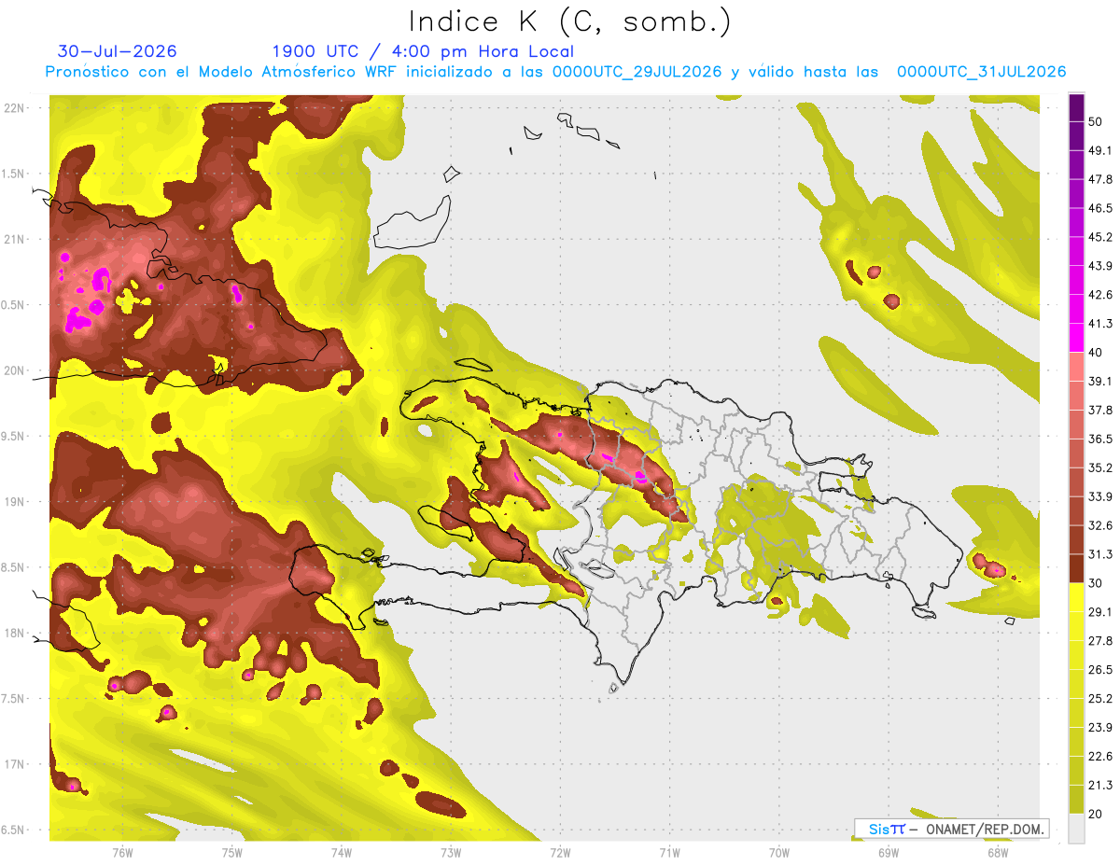The width and height of the screenshot is (1120, 865).
Task: Click the "46.5" colorbar label
Action: pyautogui.click(x=1101, y=208)
